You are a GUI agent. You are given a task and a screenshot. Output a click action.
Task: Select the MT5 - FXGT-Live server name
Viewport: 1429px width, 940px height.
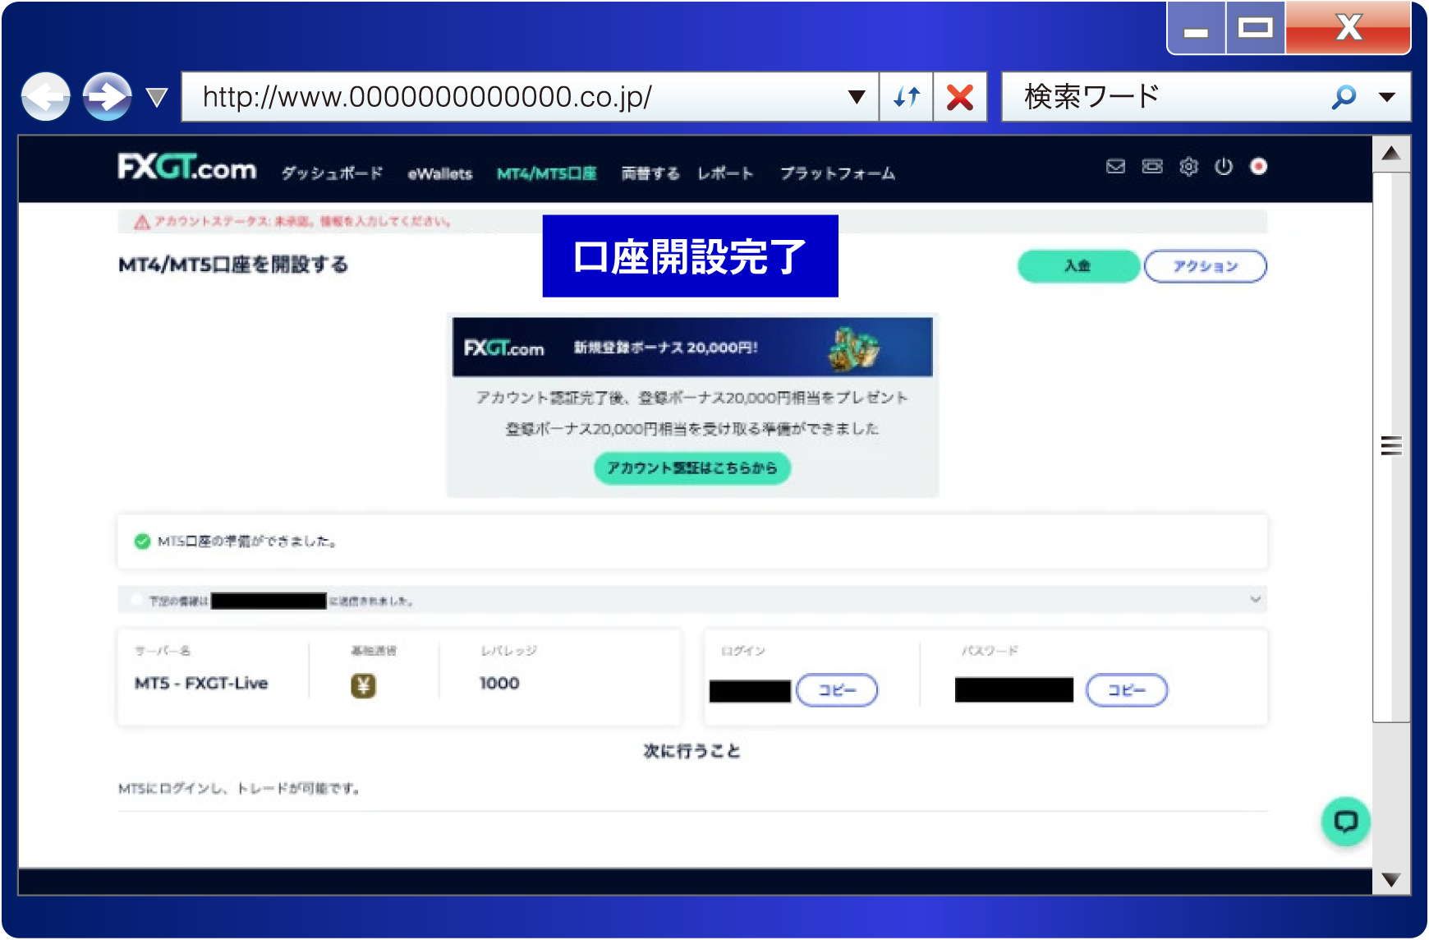click(x=201, y=684)
